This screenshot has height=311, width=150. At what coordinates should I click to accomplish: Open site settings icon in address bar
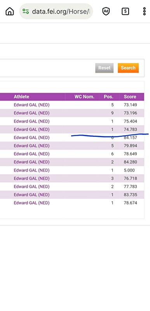(26, 11)
